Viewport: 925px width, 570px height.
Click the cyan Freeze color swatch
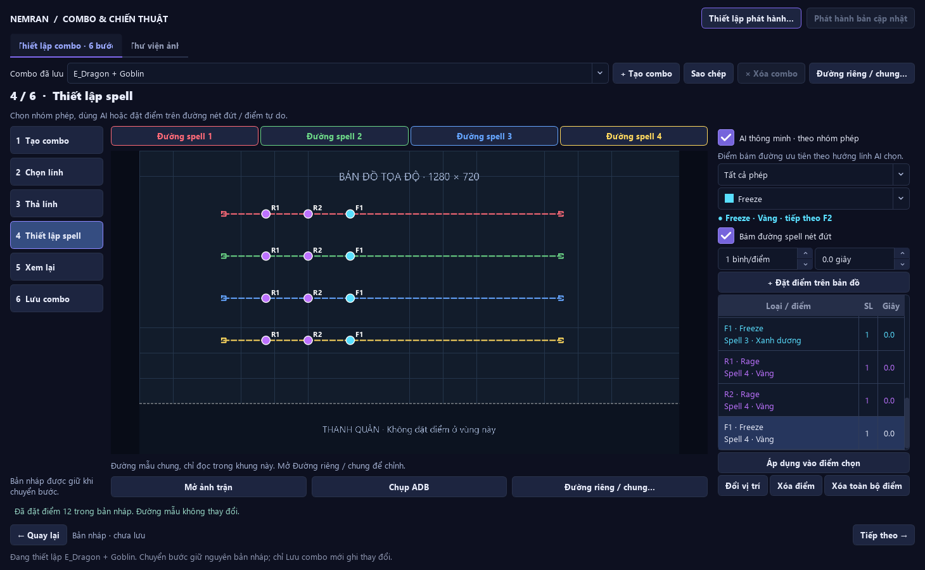(729, 198)
